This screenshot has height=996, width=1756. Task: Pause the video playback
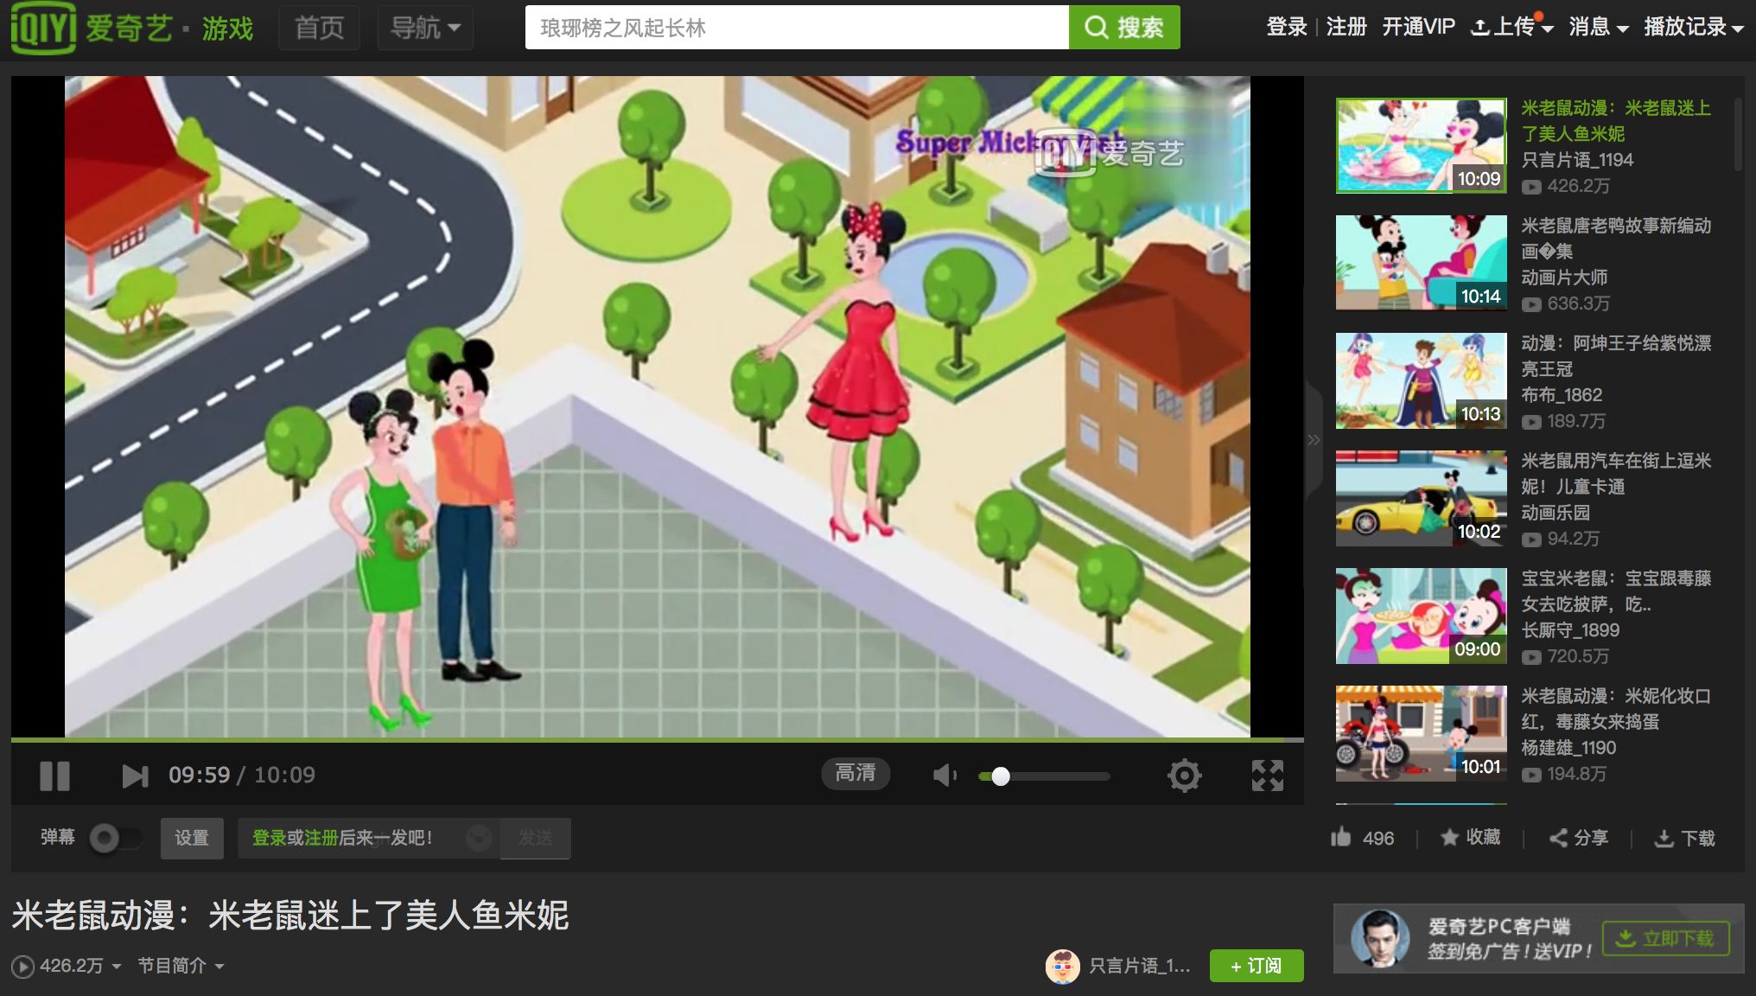pyautogui.click(x=54, y=776)
